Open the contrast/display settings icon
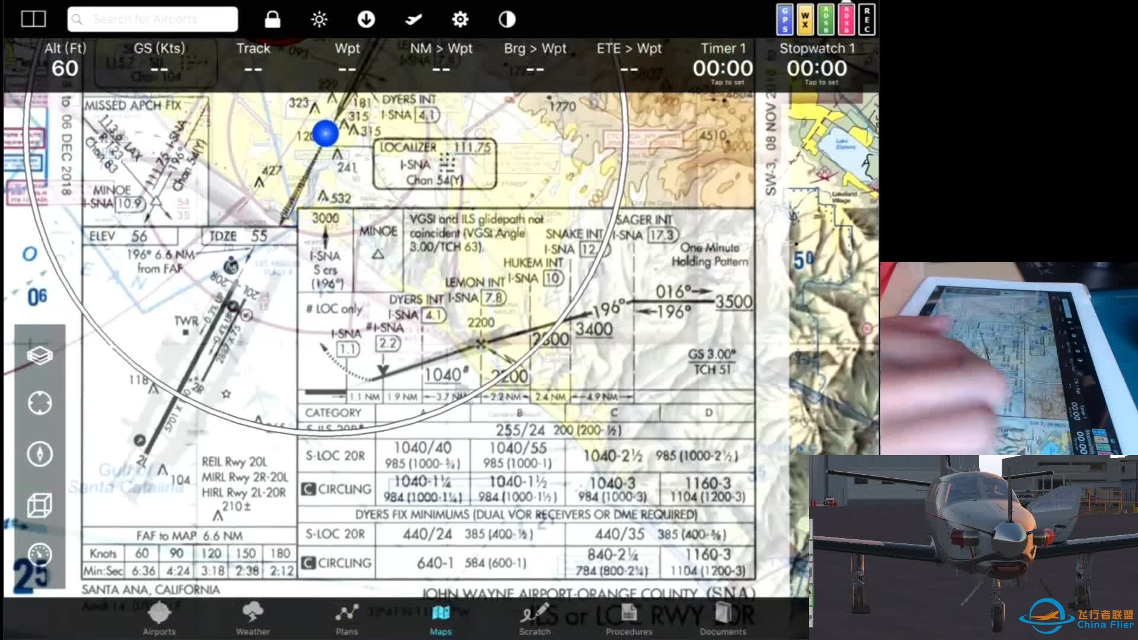 [507, 20]
